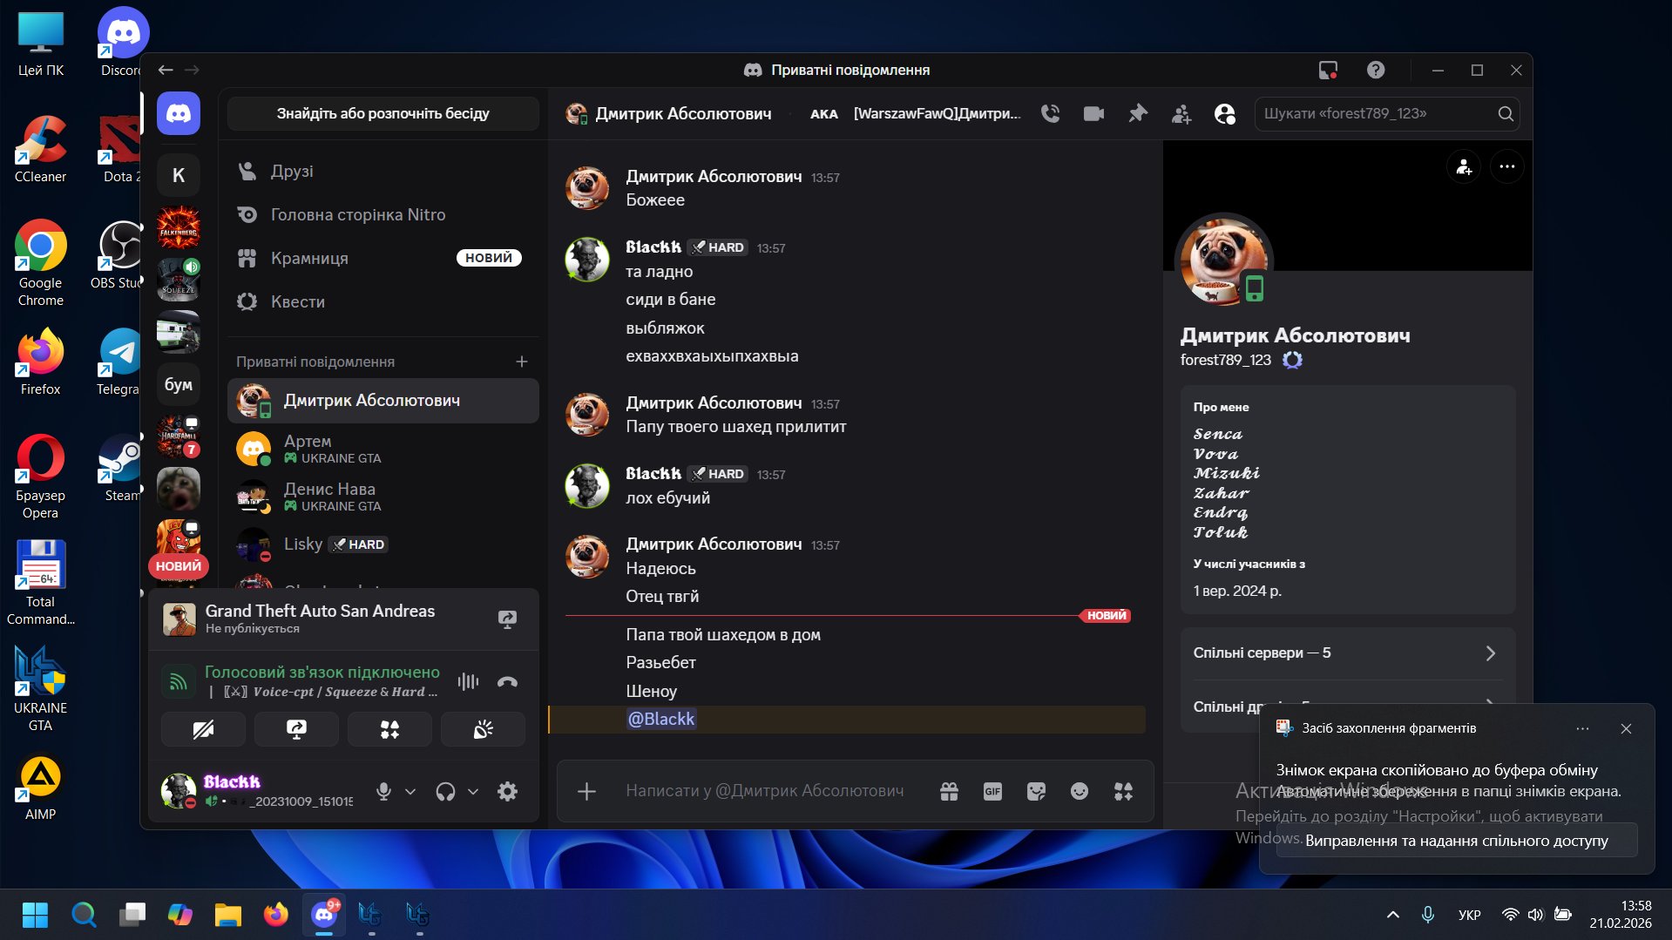Open the Крамниця shop page
1672x940 pixels.
[383, 259]
